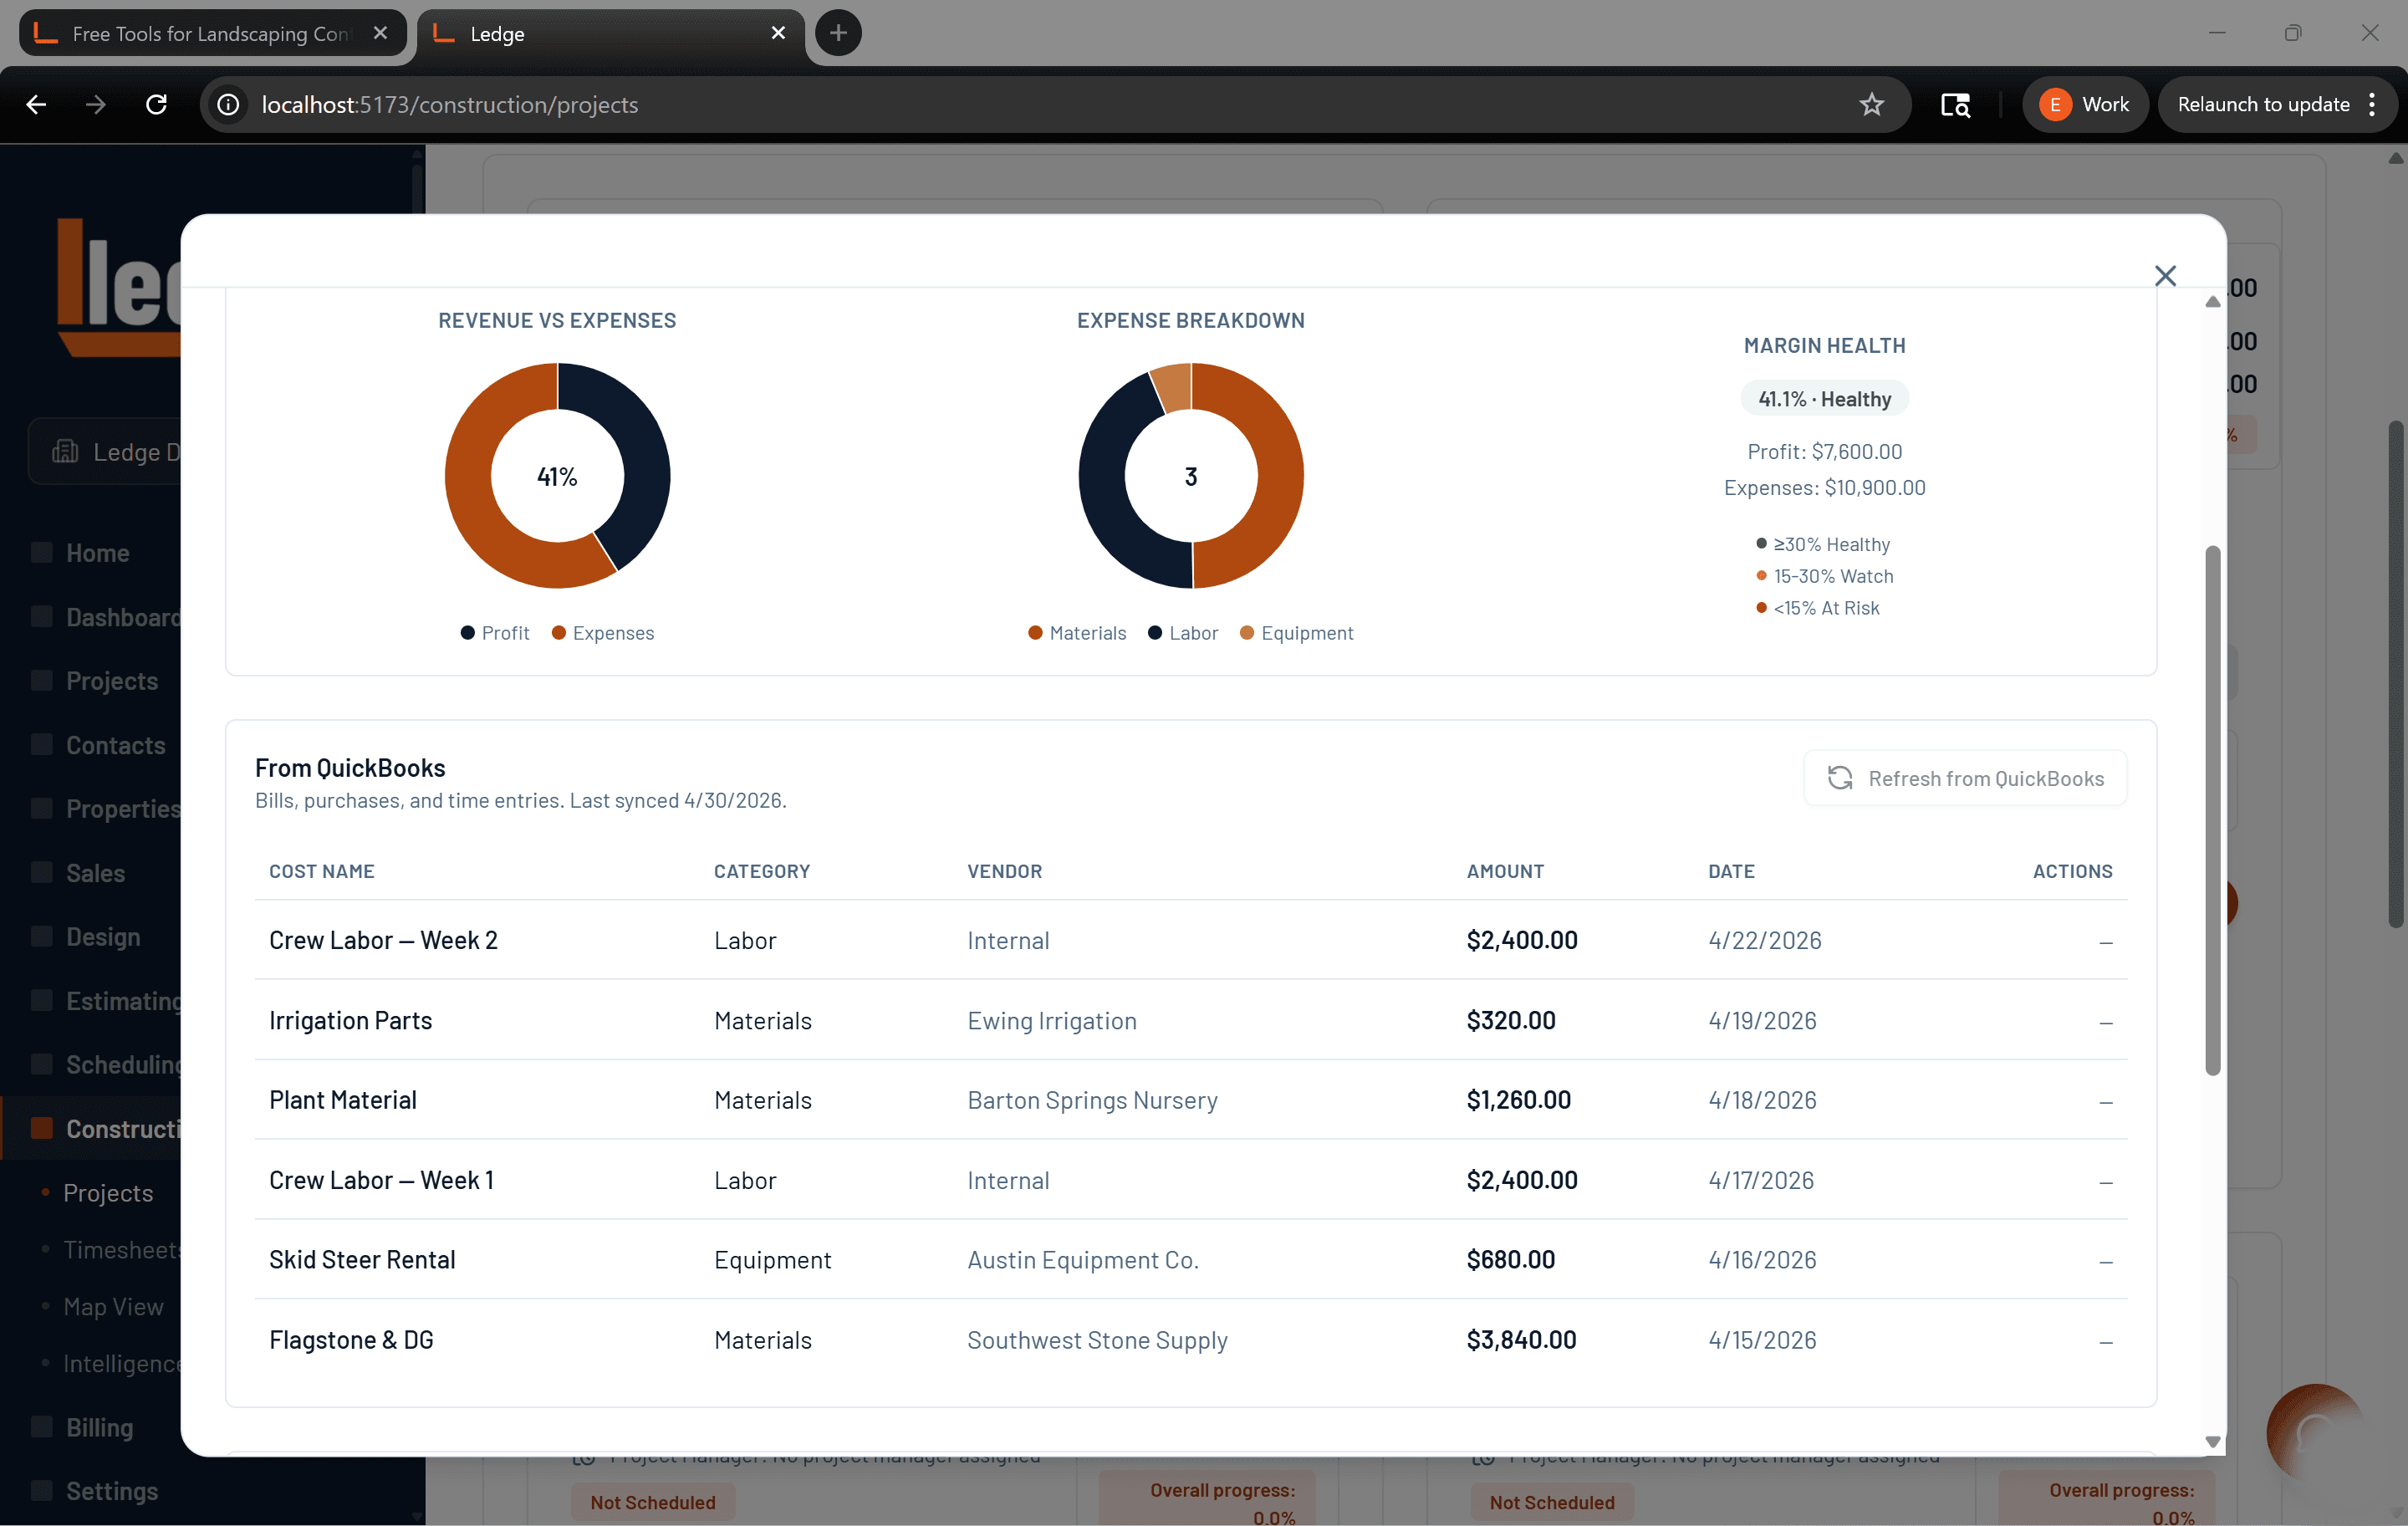Click Austin Equipment Co. vendor cell

1083,1260
